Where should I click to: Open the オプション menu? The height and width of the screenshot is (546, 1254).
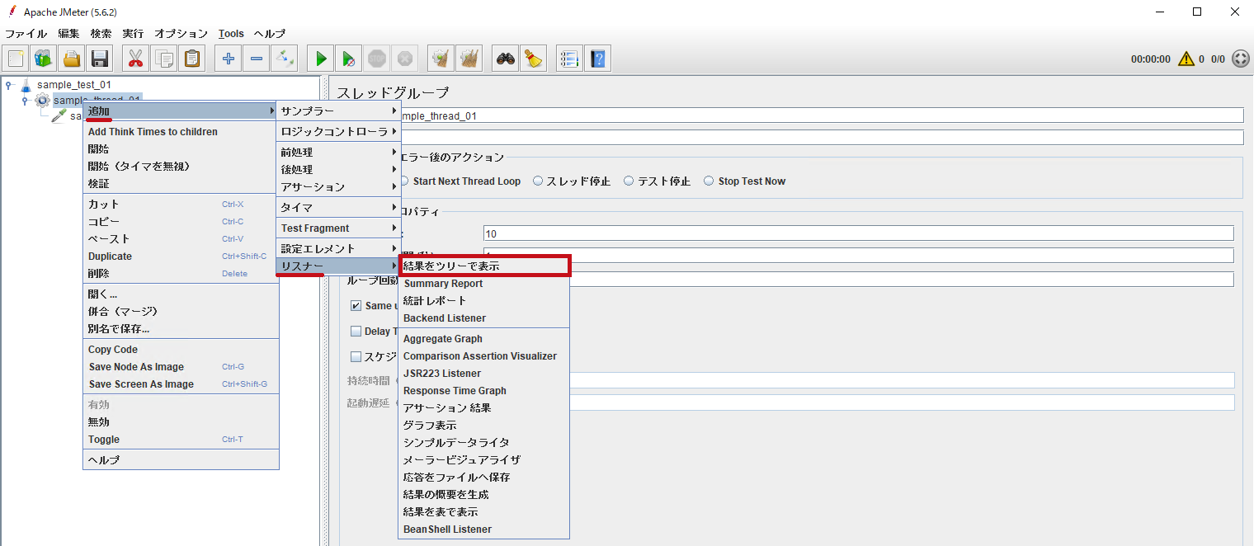pos(181,34)
